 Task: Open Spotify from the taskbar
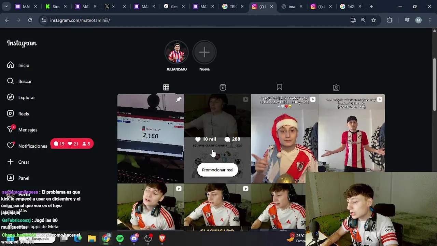tap(120, 238)
